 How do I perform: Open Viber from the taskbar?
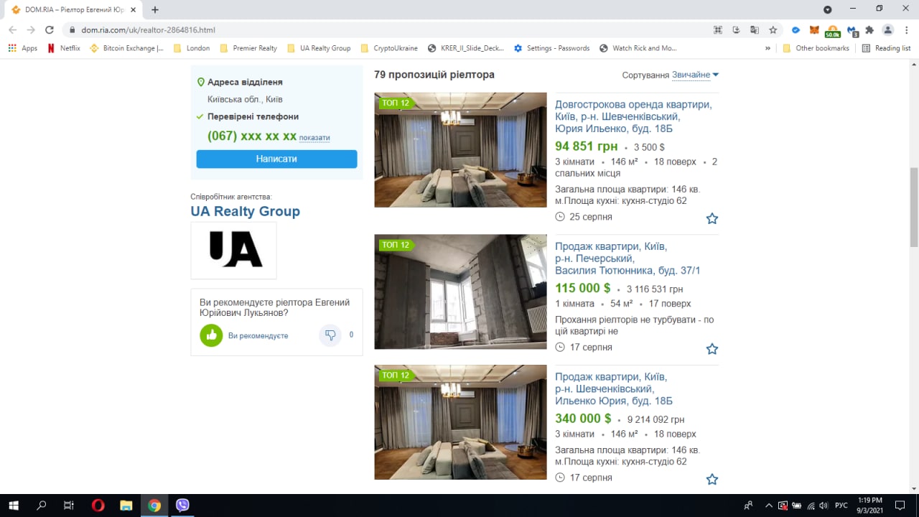(182, 506)
